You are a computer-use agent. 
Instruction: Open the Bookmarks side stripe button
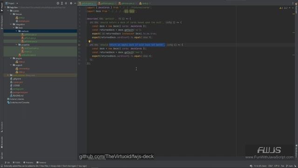click(x=2, y=142)
